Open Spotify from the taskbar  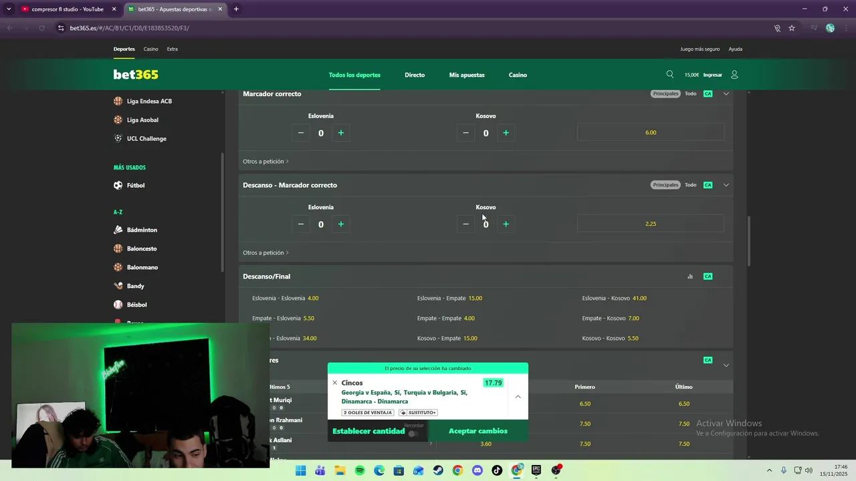[x=360, y=470]
